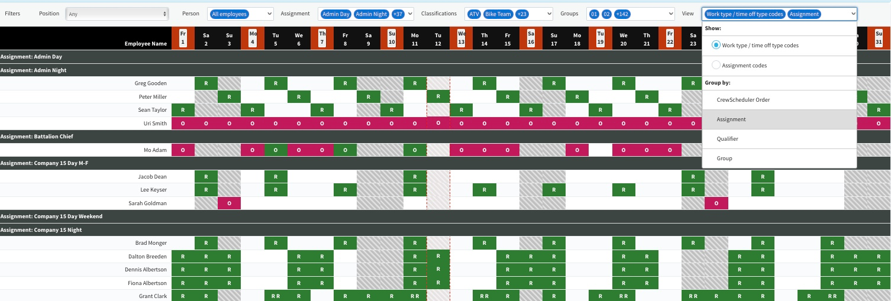The height and width of the screenshot is (301, 891).
Task: Select the 'Sa 16' highlighted day header
Action: tap(531, 38)
